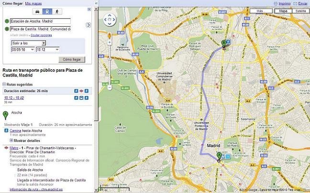Click the walking icon beside Camina hasta Atocha

click(7, 130)
